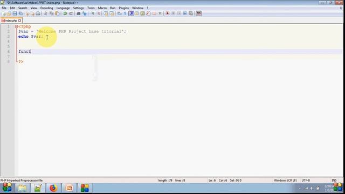Save the file with the Save icon
The image size is (345, 194).
tap(15, 13)
